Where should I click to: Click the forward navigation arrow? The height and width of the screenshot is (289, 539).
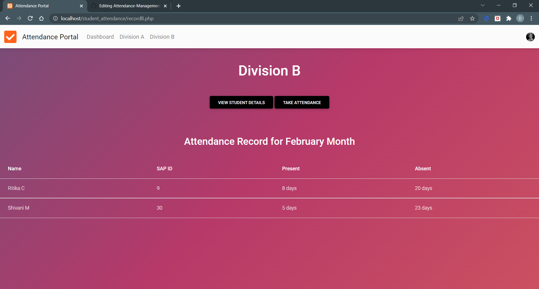(19, 18)
